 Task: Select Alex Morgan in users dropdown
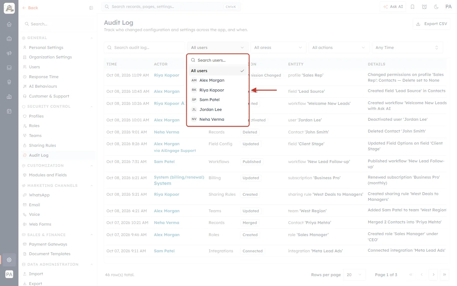218,80
